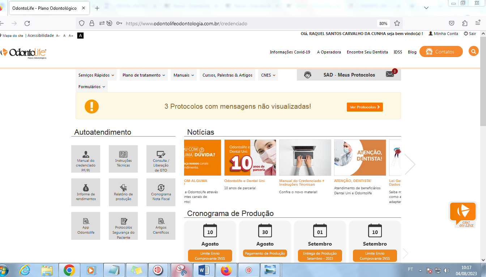
Task: Click the orange search magnifier icon
Action: click(x=473, y=51)
